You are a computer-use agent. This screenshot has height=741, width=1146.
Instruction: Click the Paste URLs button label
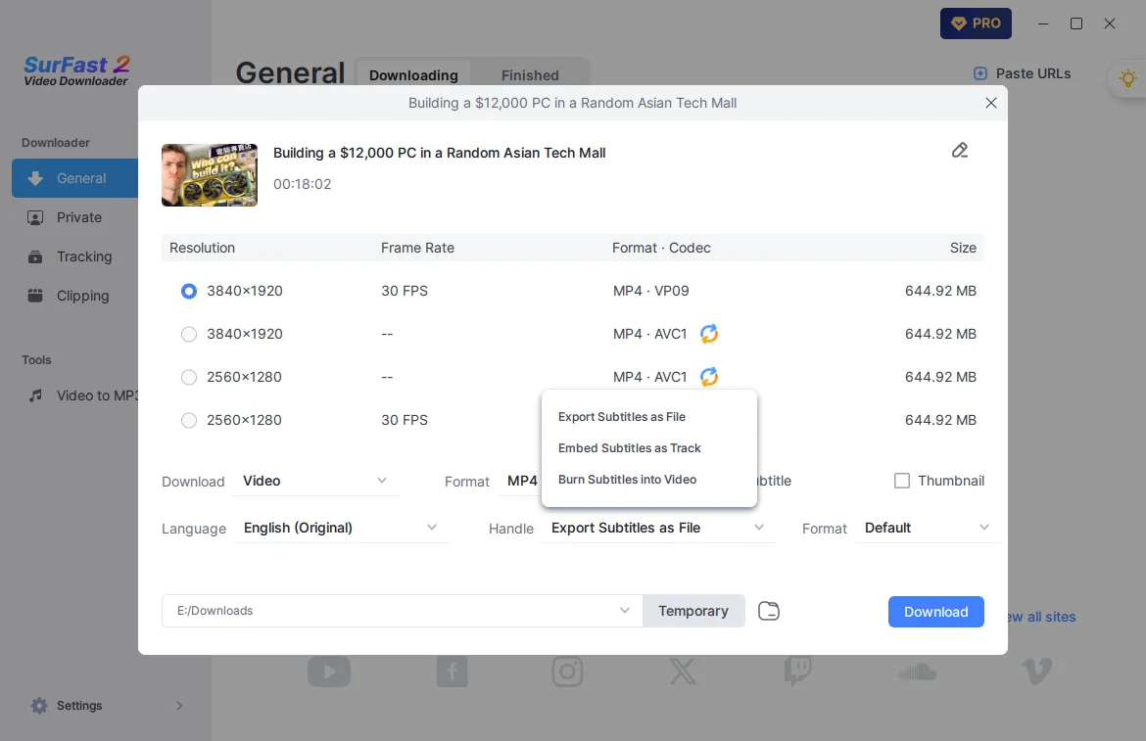[1032, 73]
